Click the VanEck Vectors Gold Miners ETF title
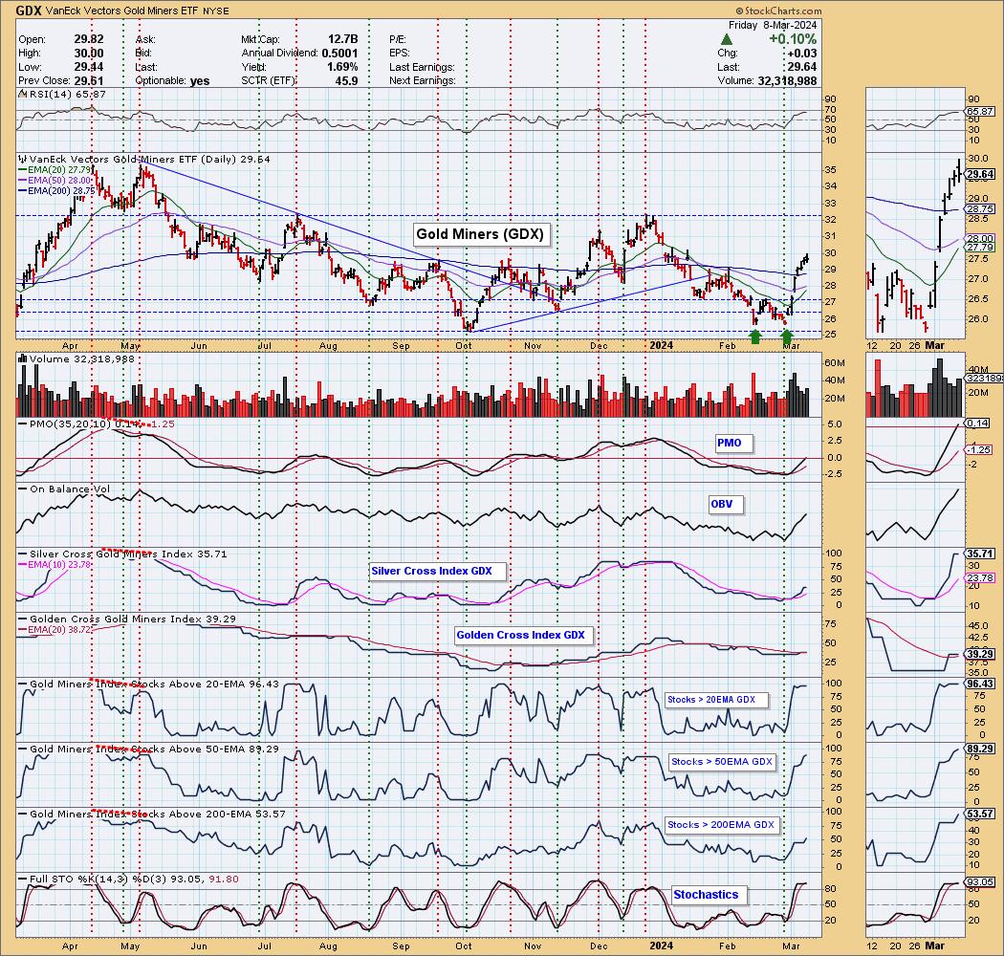 tap(124, 11)
